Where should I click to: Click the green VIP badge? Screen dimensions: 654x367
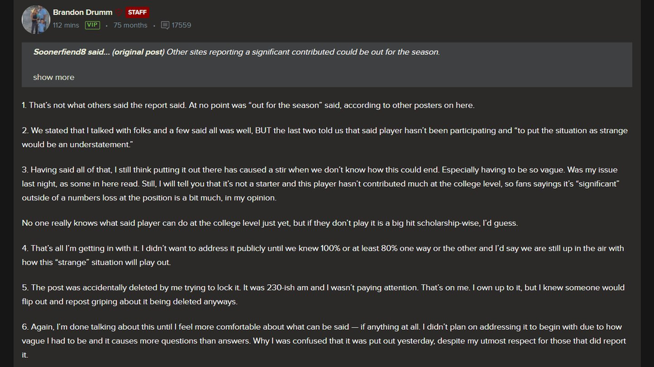point(92,25)
